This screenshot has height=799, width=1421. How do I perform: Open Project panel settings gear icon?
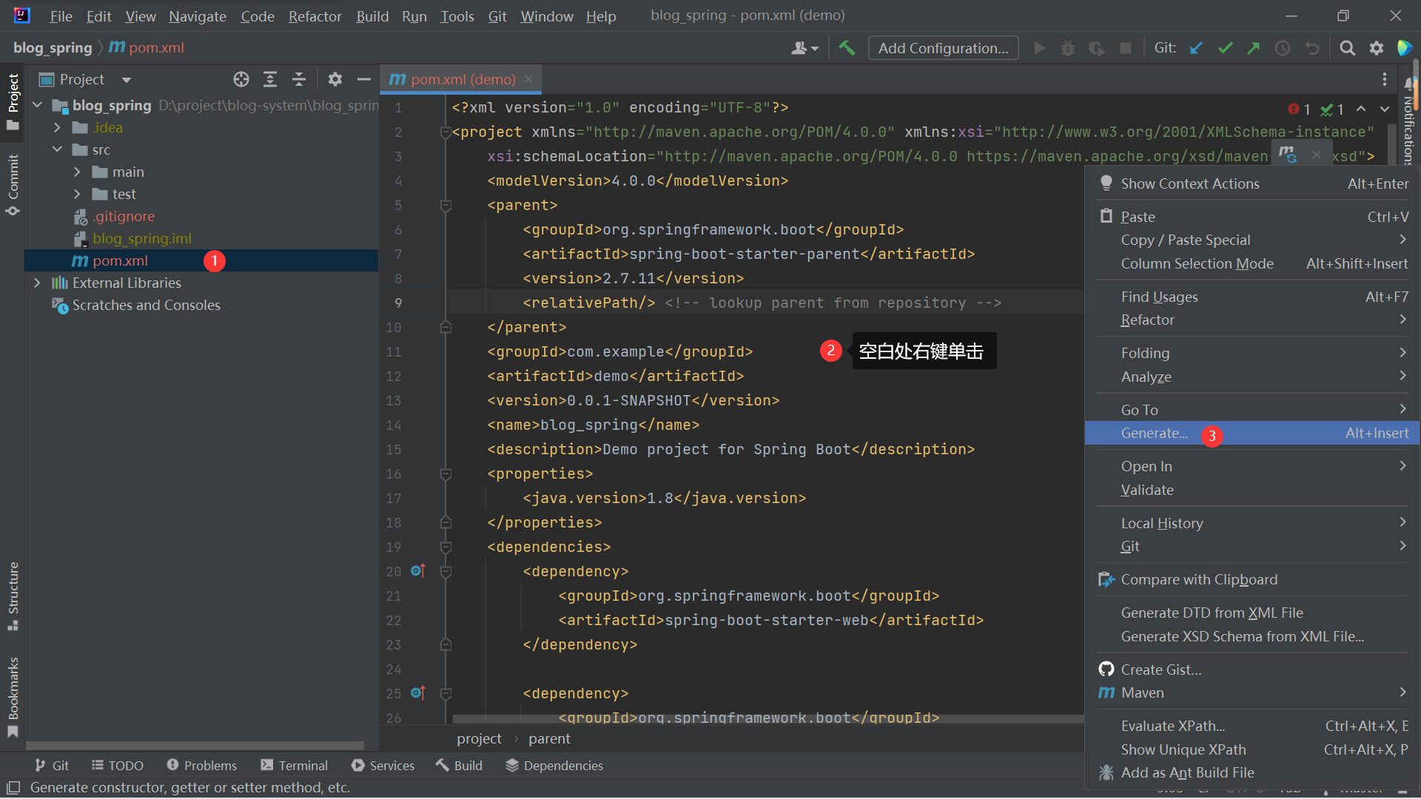tap(335, 79)
